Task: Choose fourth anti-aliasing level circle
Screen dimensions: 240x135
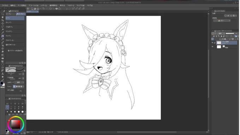Action: [21, 86]
